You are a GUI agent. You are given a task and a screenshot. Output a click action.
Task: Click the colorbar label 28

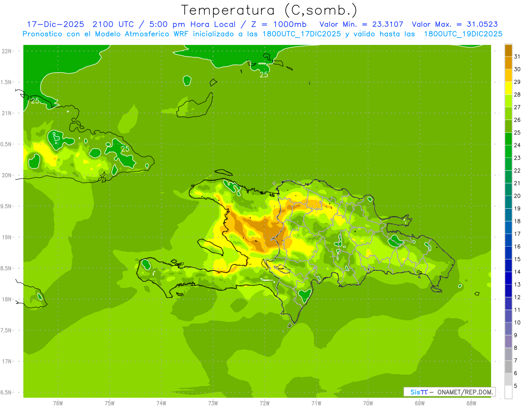pos(518,94)
